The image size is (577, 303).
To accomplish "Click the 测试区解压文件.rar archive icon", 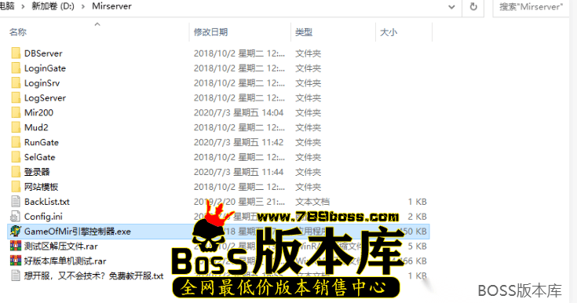I will pyautogui.click(x=16, y=246).
